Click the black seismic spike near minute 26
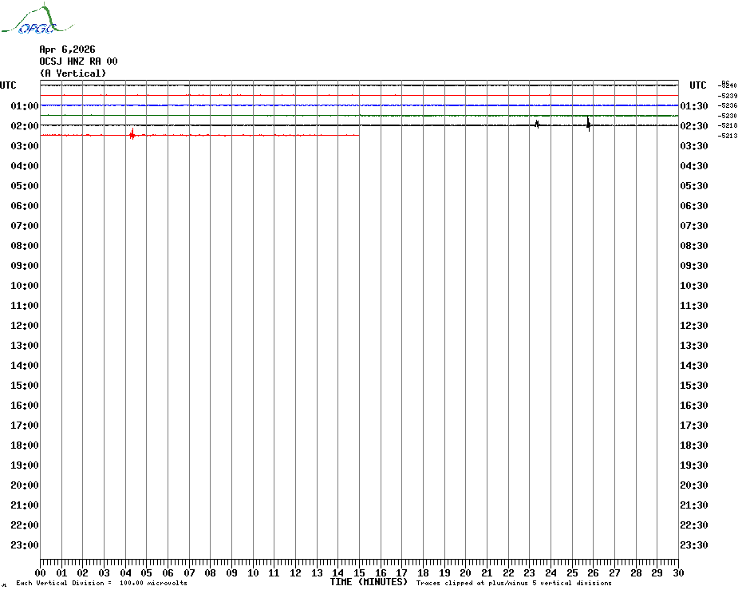The height and width of the screenshot is (594, 742). pyautogui.click(x=588, y=124)
